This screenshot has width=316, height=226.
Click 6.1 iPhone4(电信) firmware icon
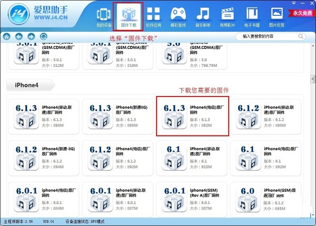248,158
